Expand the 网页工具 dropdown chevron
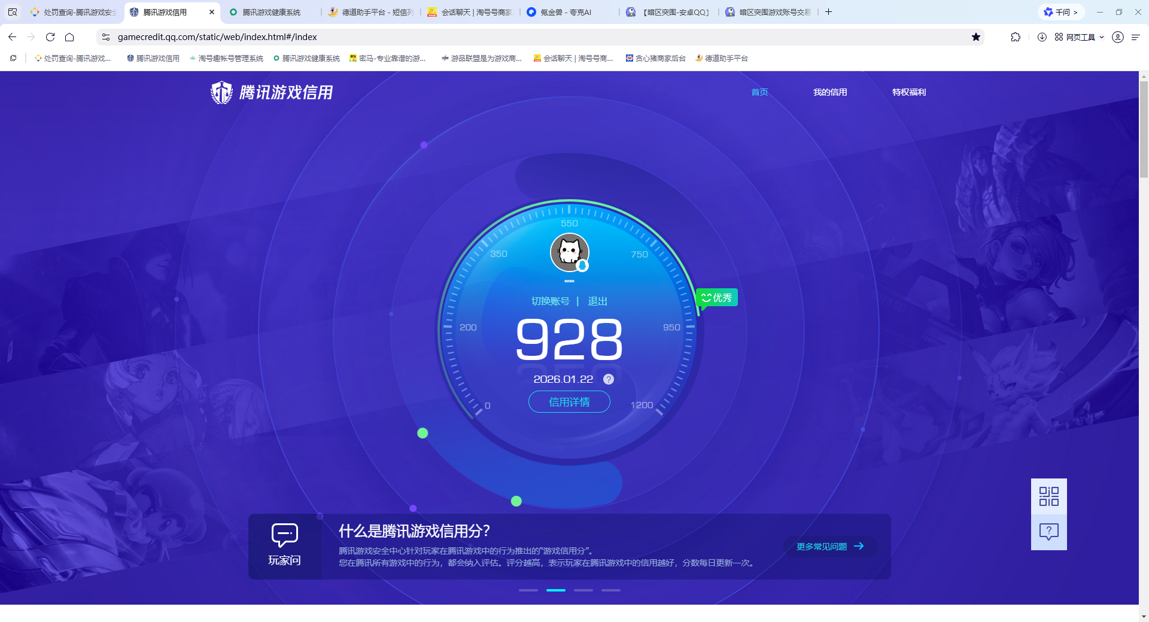 1103,37
